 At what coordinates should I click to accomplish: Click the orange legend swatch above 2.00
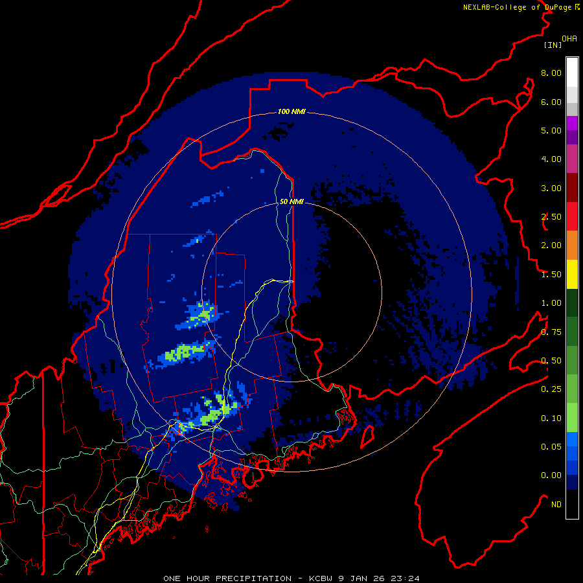[572, 245]
